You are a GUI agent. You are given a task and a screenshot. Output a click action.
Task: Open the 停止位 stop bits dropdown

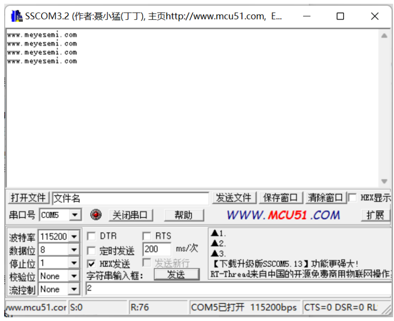click(74, 263)
